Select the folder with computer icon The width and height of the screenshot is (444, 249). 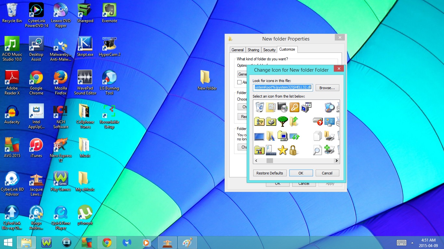(x=283, y=136)
